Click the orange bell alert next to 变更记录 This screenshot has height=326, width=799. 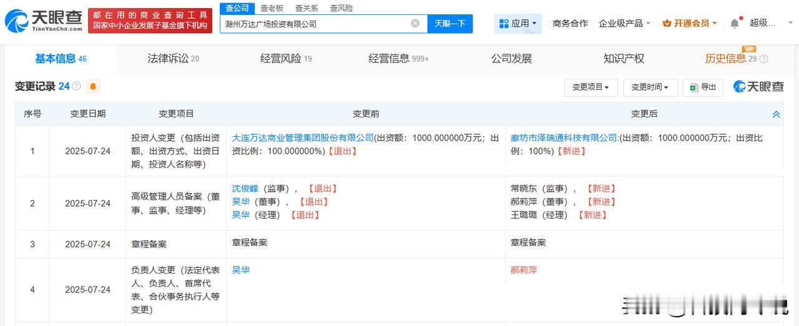point(93,86)
